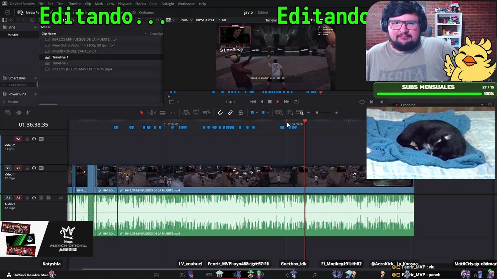Viewport: 497px width, 279px height.
Task: Click the Detail Zoom icon
Action: click(290, 113)
